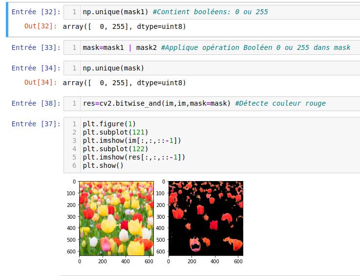The height and width of the screenshot is (276, 360).
Task: Click the np.unique(mask1) code cell
Action: coord(175,12)
